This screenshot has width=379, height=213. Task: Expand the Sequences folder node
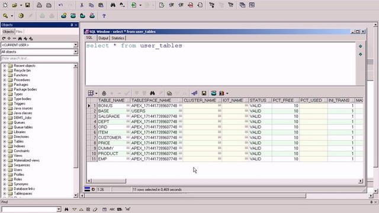coord(4,165)
